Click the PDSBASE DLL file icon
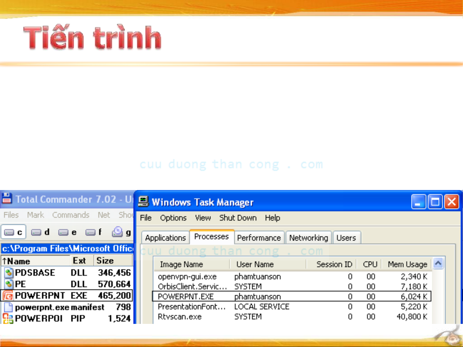 pyautogui.click(x=9, y=273)
